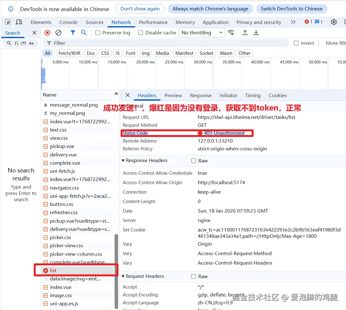Select the pickup.vue request row

(77, 146)
